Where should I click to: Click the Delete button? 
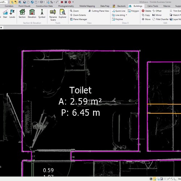coord(147,11)
